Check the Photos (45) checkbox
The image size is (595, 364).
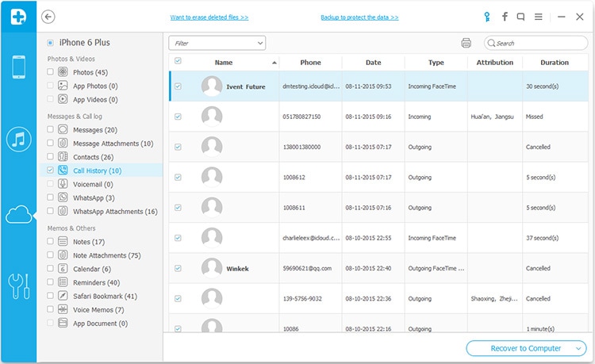coord(50,71)
